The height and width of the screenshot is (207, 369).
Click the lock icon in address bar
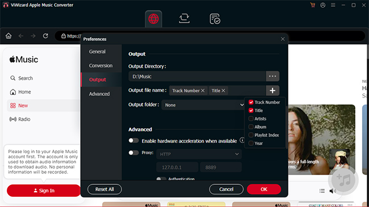[x=64, y=36]
